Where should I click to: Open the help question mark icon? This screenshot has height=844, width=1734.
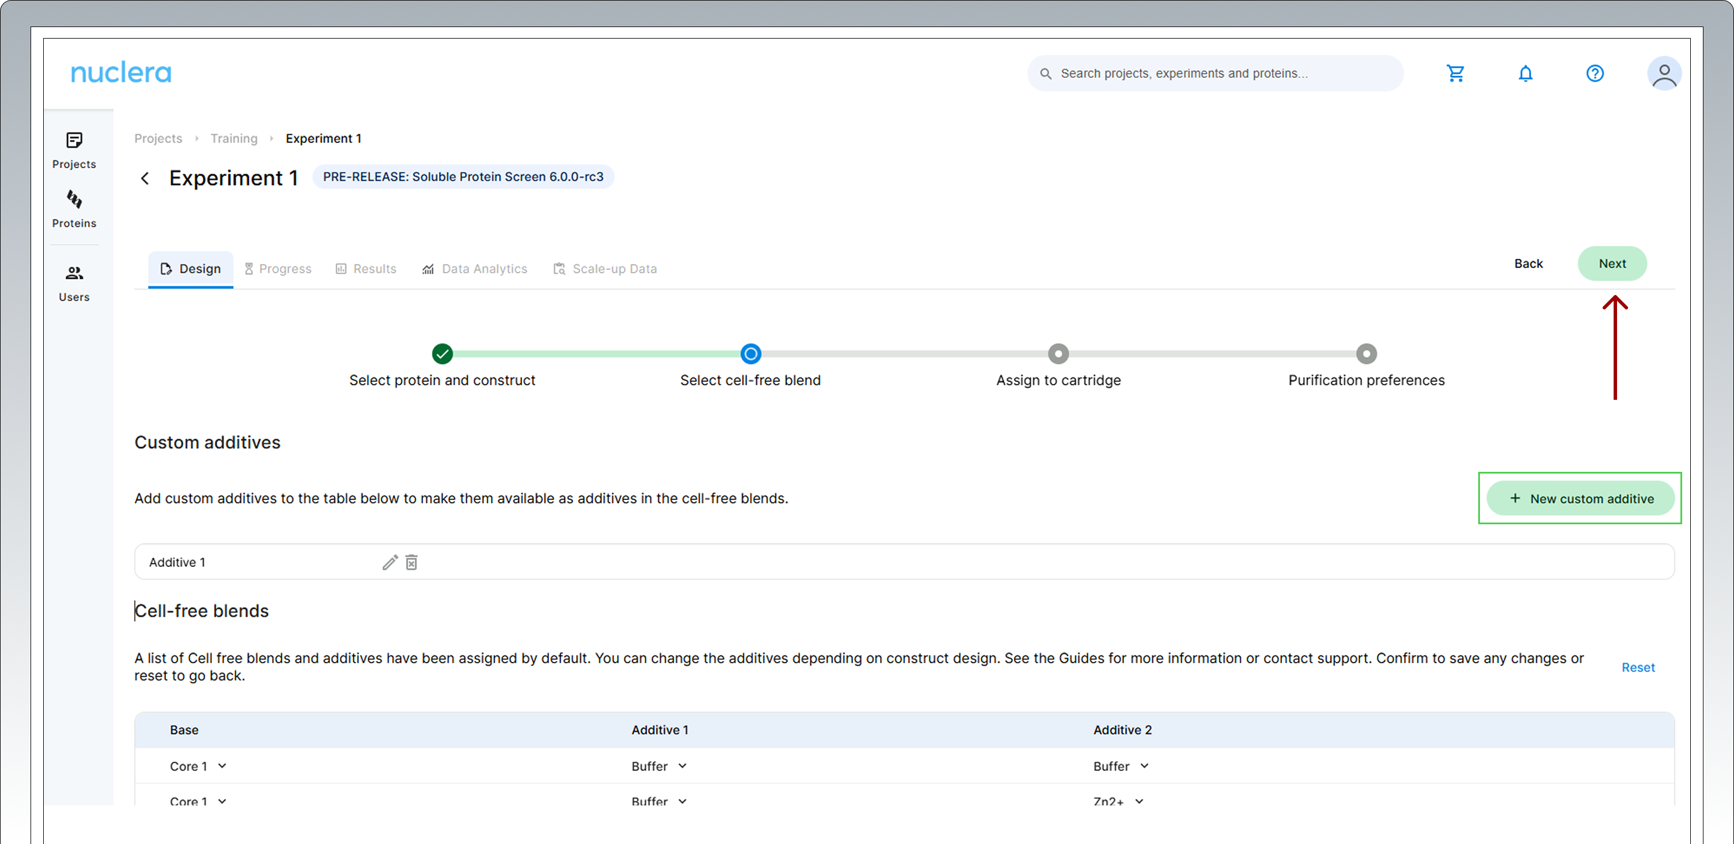tap(1595, 73)
